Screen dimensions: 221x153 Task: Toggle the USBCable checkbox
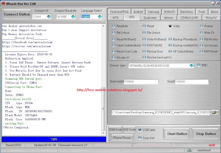coord(140,130)
